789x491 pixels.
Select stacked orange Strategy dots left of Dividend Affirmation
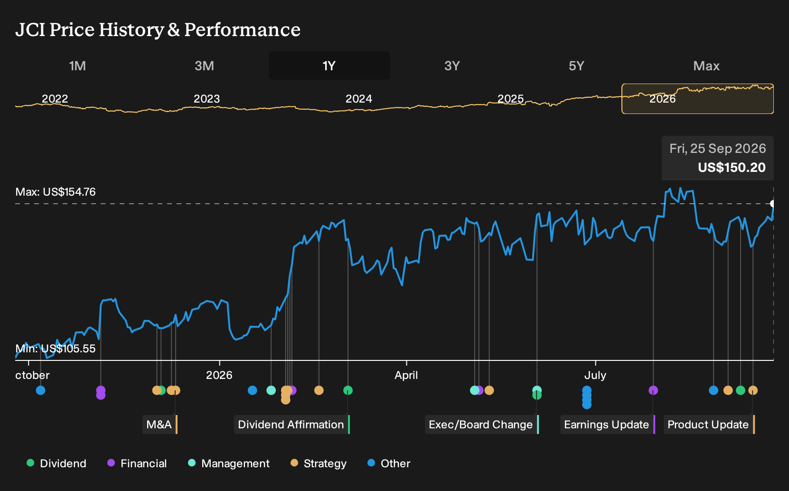click(286, 395)
